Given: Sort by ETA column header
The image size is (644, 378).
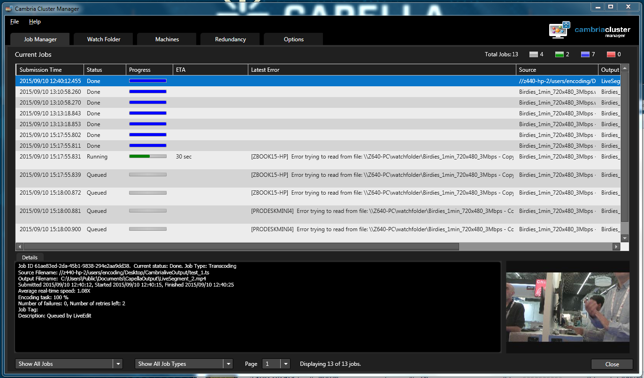Looking at the screenshot, I should (x=211, y=70).
